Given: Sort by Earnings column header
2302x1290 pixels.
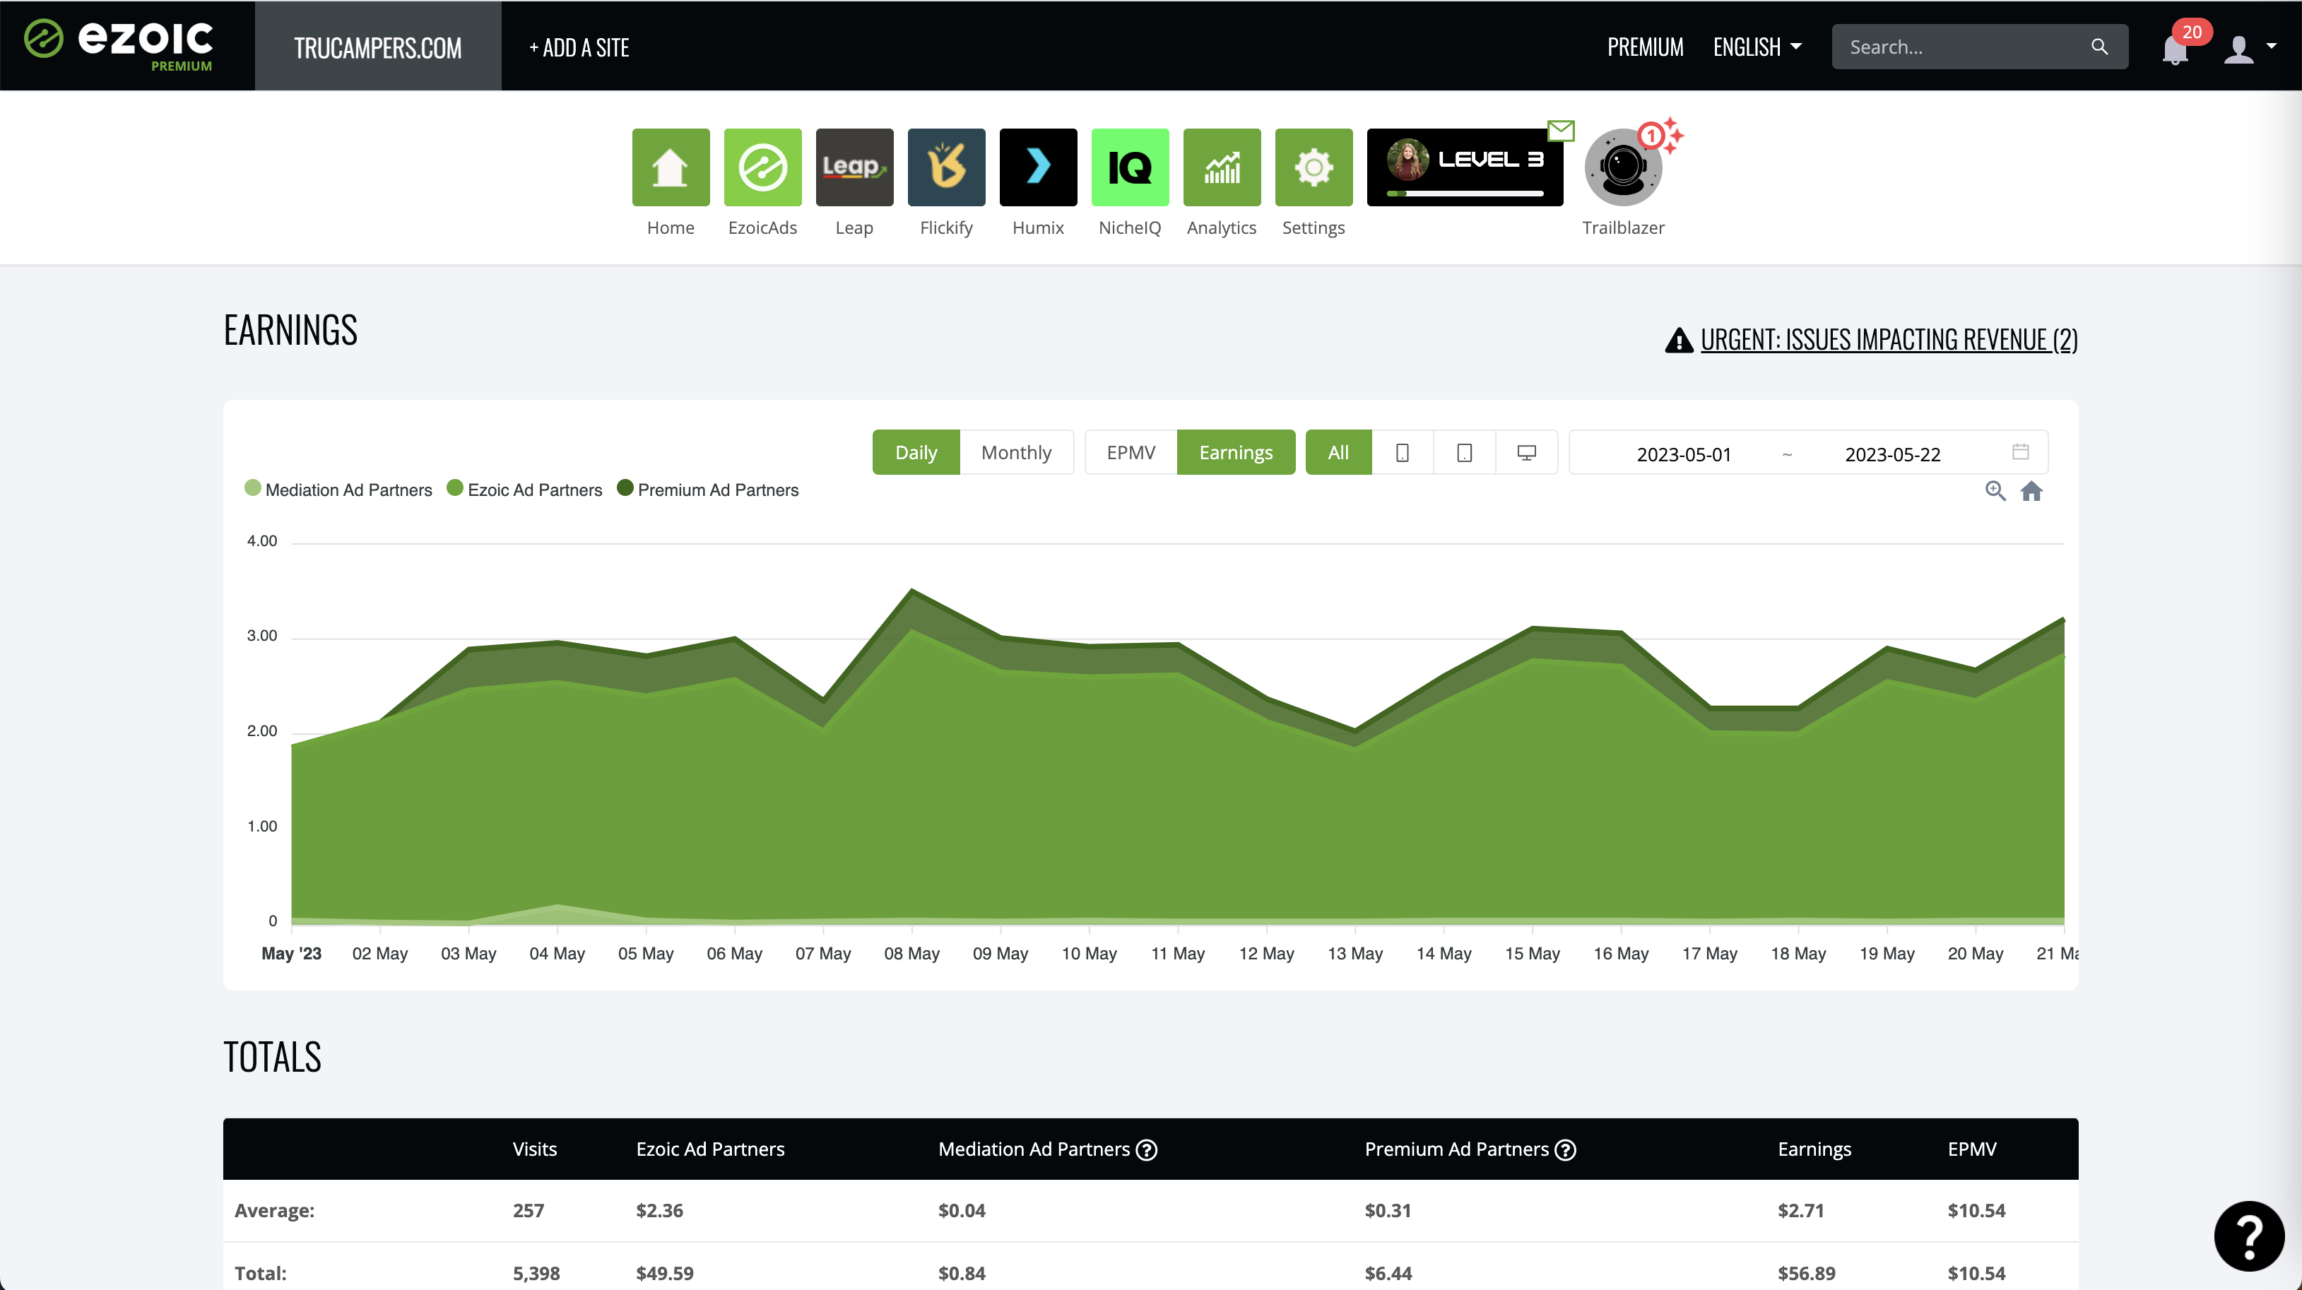Looking at the screenshot, I should (1814, 1149).
